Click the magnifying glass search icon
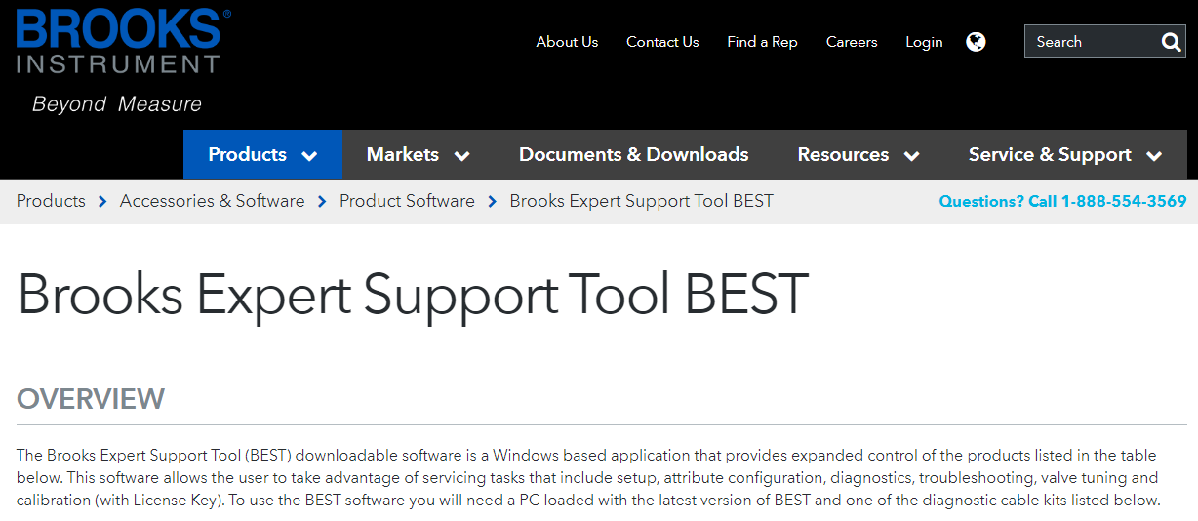 point(1171,42)
